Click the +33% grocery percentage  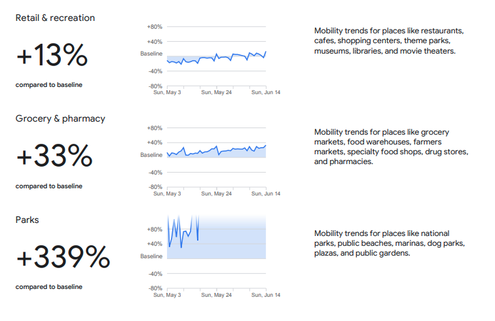[54, 156]
